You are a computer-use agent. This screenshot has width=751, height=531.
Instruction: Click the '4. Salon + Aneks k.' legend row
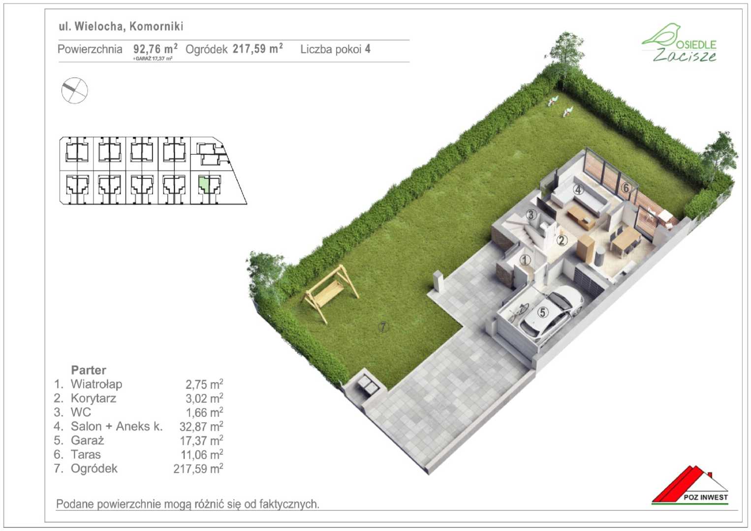(139, 426)
